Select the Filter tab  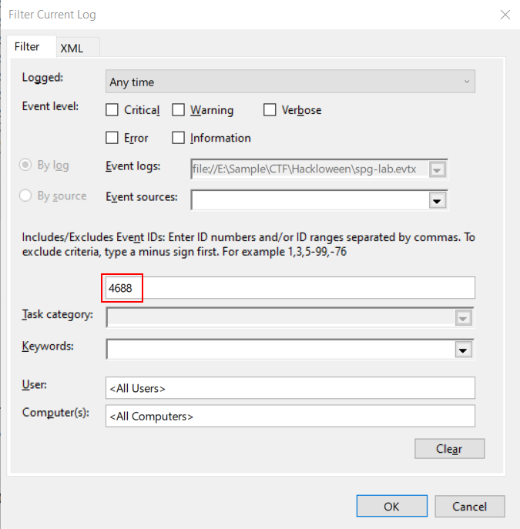tap(27, 47)
